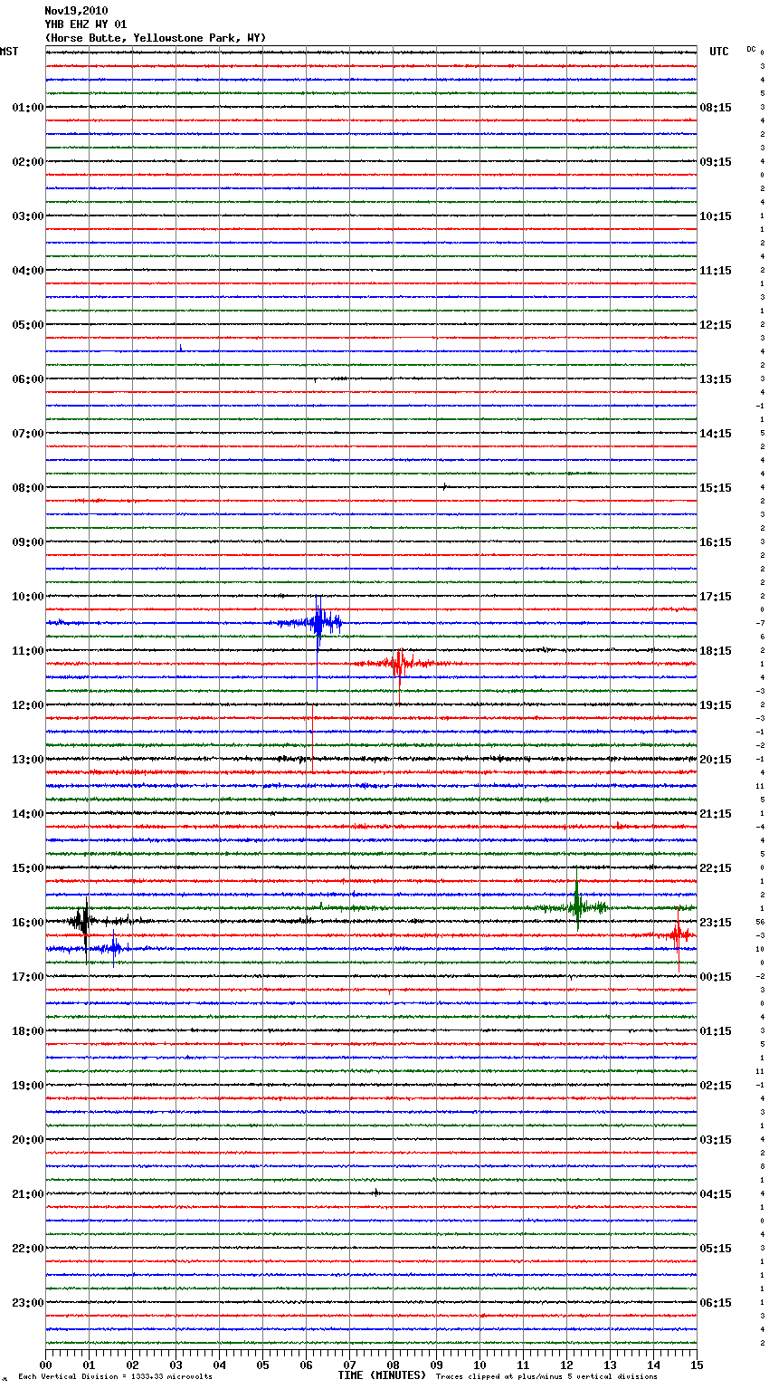Click the UTC time label '00:15'
This screenshot has height=1389, width=769.
[x=716, y=977]
